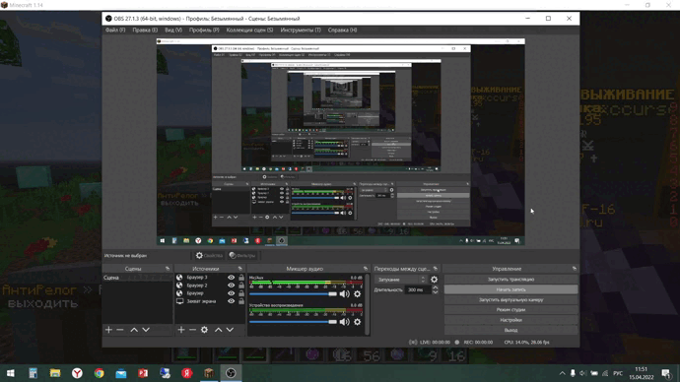
Task: Move scene down with arrow icon
Action: (146, 330)
